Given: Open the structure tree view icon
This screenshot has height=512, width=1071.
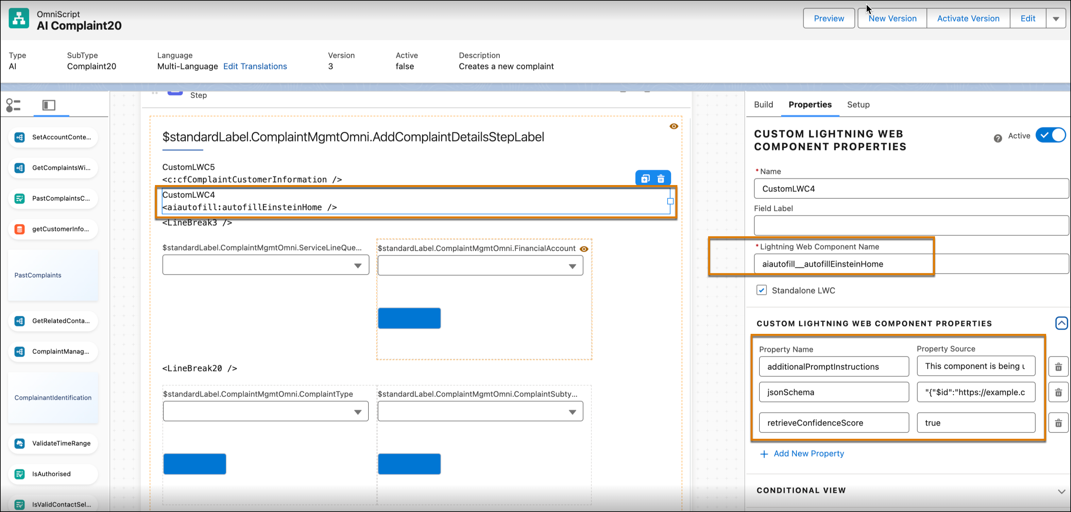Looking at the screenshot, I should click(x=13, y=105).
